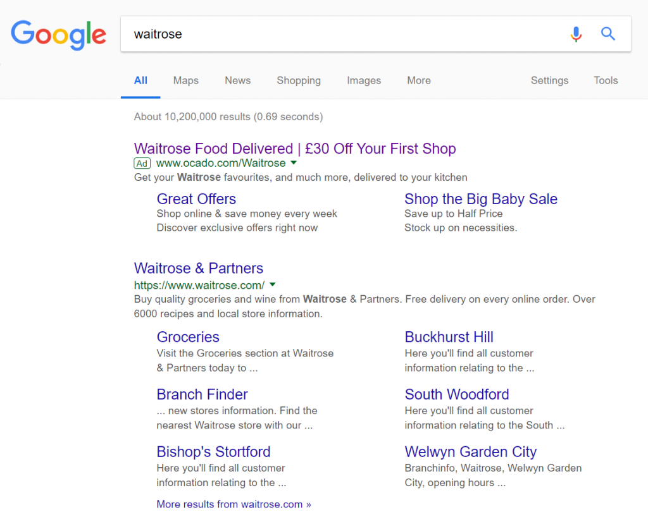This screenshot has height=524, width=648.
Task: Open the Welwyn Garden City sitelink
Action: click(x=471, y=452)
